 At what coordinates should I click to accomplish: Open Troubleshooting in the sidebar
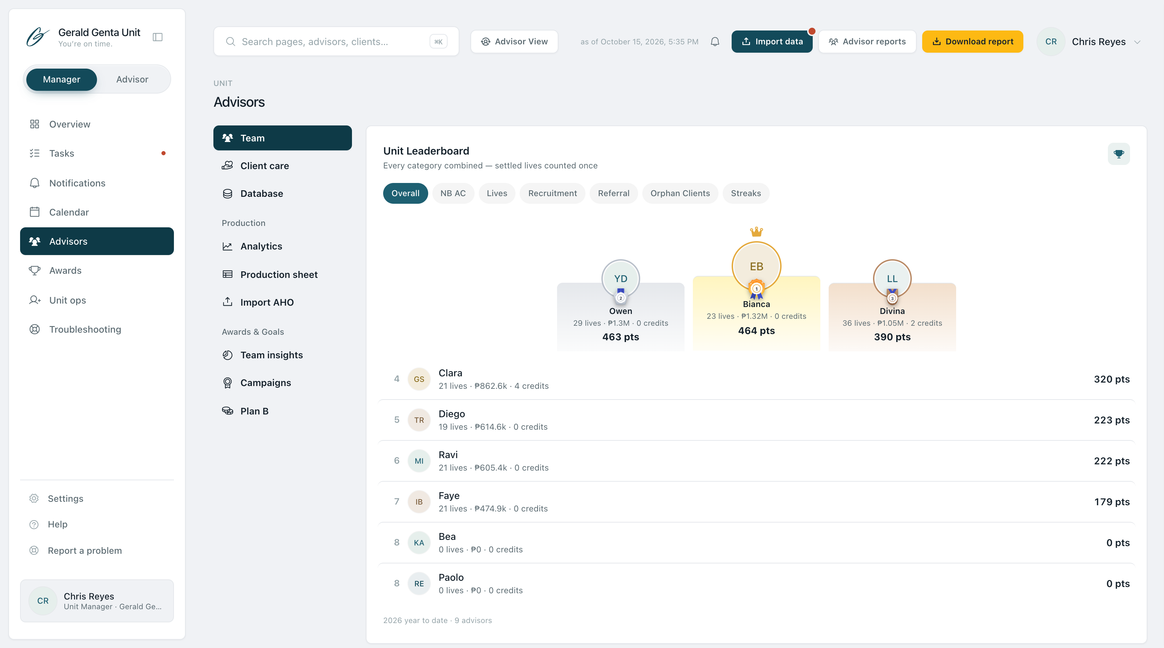tap(97, 329)
